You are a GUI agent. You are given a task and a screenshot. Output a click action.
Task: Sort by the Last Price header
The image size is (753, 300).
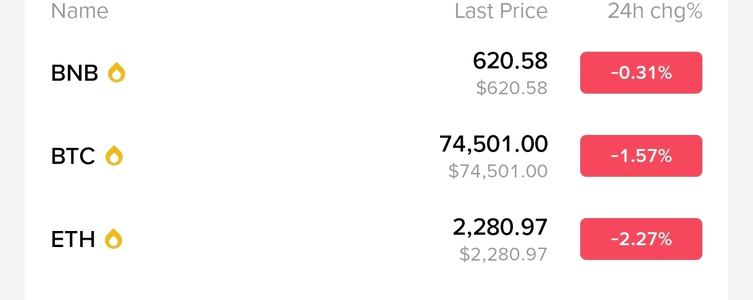pyautogui.click(x=501, y=11)
